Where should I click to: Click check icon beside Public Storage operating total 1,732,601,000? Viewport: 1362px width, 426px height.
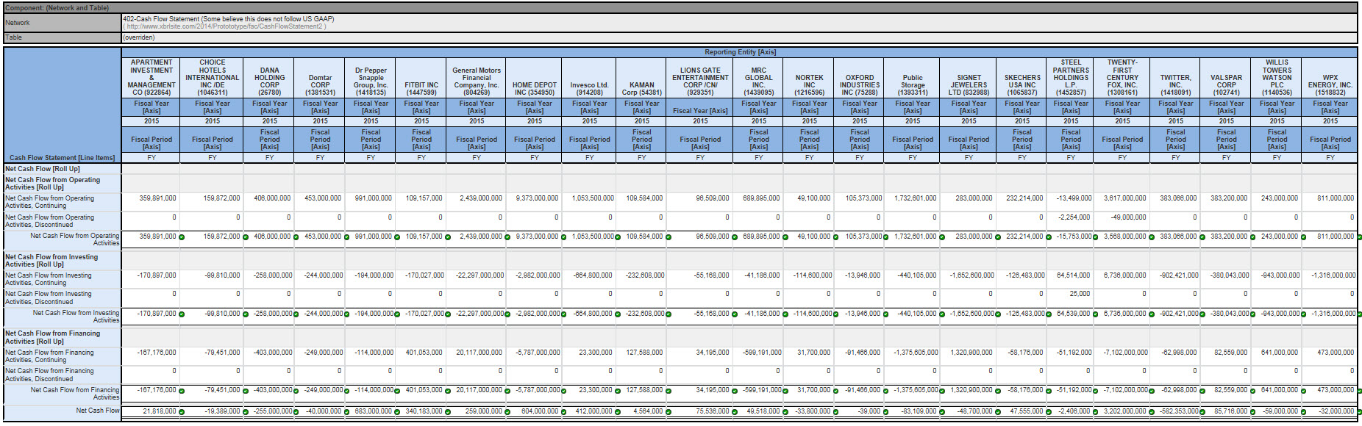942,237
